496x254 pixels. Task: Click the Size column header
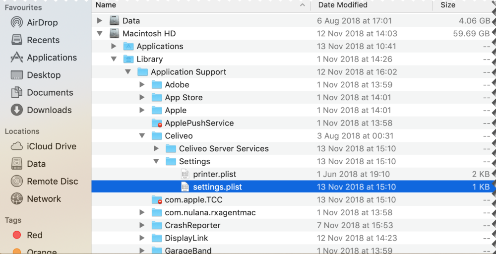pos(448,5)
